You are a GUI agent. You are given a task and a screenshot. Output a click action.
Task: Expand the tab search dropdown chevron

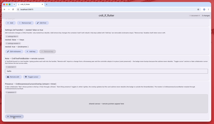click(14, 4)
